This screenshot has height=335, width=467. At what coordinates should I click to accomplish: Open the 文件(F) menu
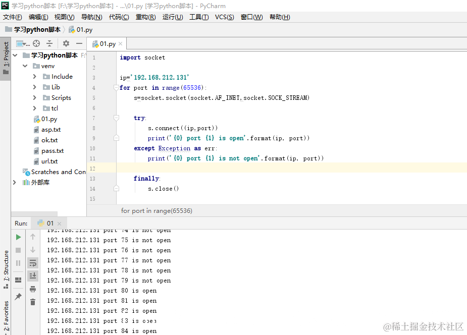pos(13,17)
